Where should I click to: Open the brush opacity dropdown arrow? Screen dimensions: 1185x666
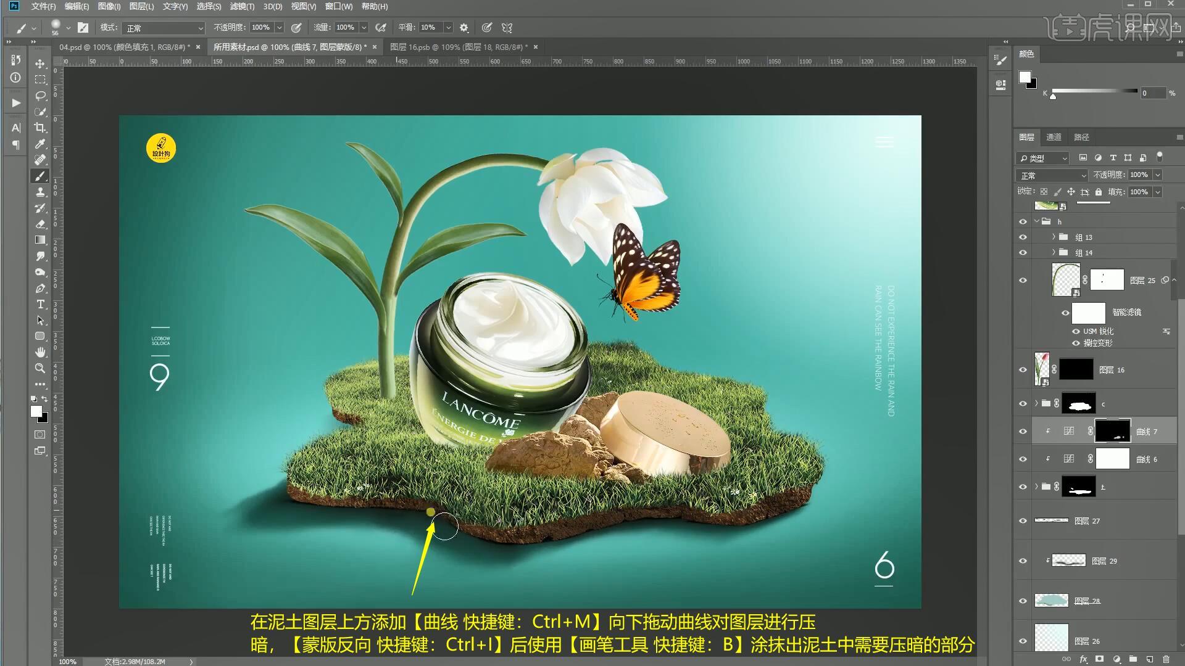click(279, 28)
